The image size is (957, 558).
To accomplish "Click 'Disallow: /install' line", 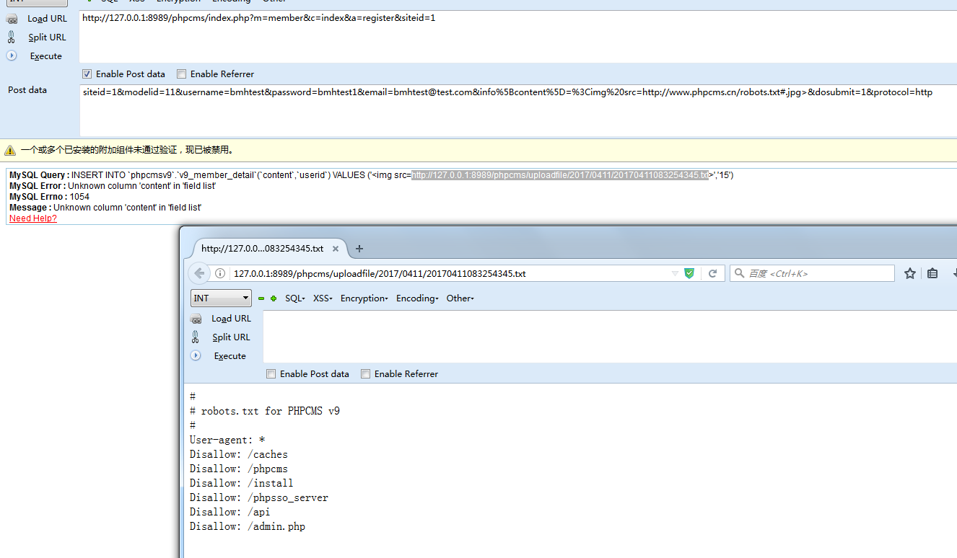I will 242,483.
